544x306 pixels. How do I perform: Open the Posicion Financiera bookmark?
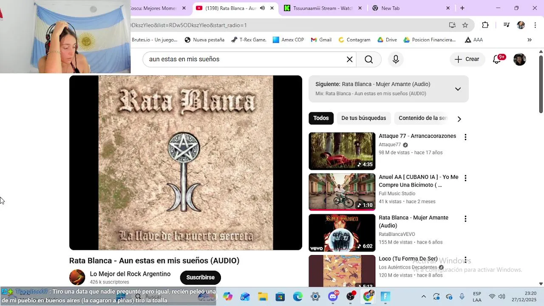[x=429, y=40]
